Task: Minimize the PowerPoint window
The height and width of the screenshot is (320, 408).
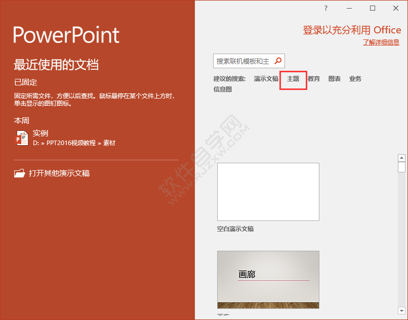Action: coord(349,8)
